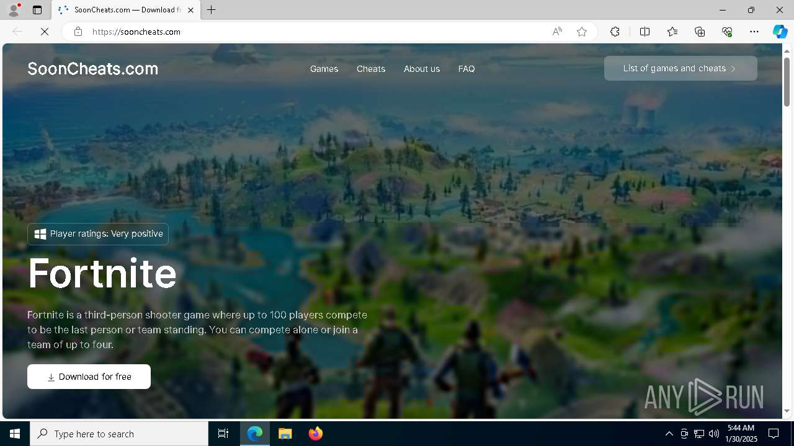Click the vertical scrollbar thumb

(787, 81)
